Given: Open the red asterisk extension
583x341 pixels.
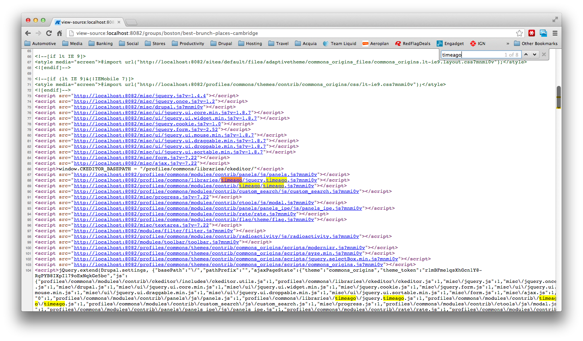Looking at the screenshot, I should pyautogui.click(x=532, y=33).
